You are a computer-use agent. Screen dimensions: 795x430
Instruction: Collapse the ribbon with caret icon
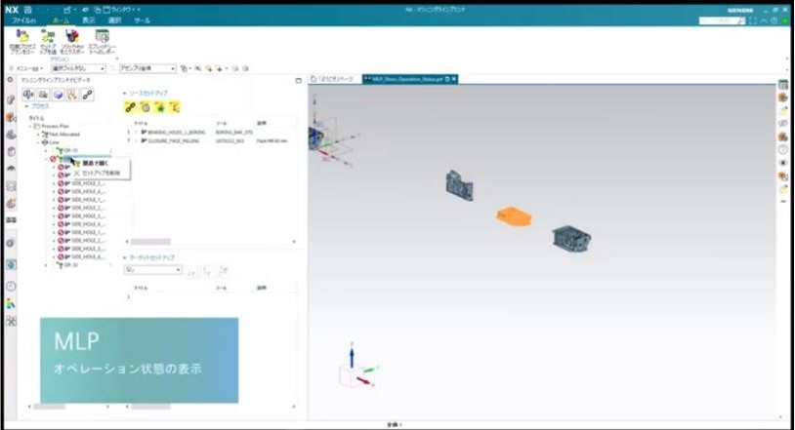pos(764,20)
